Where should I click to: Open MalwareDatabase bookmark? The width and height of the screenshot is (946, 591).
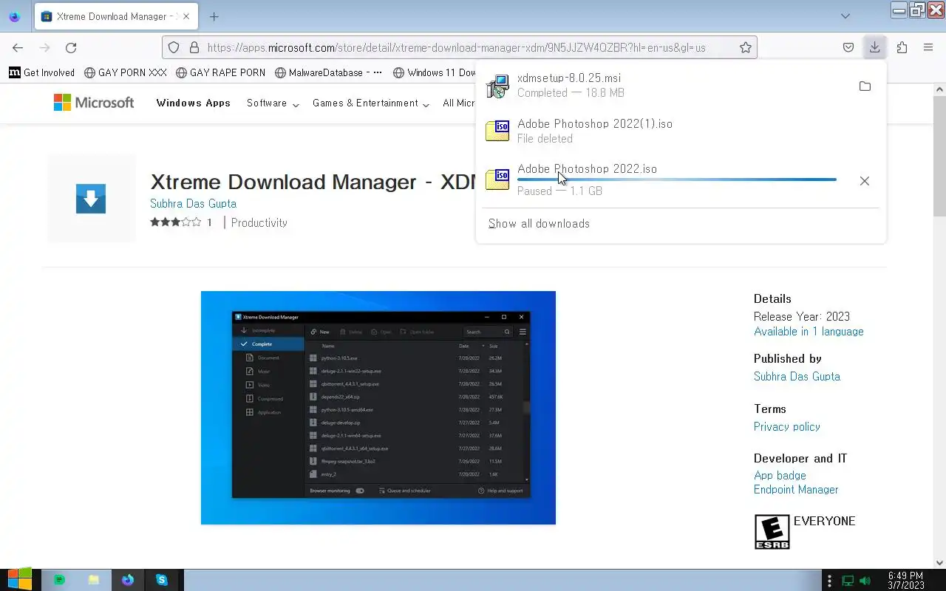328,72
